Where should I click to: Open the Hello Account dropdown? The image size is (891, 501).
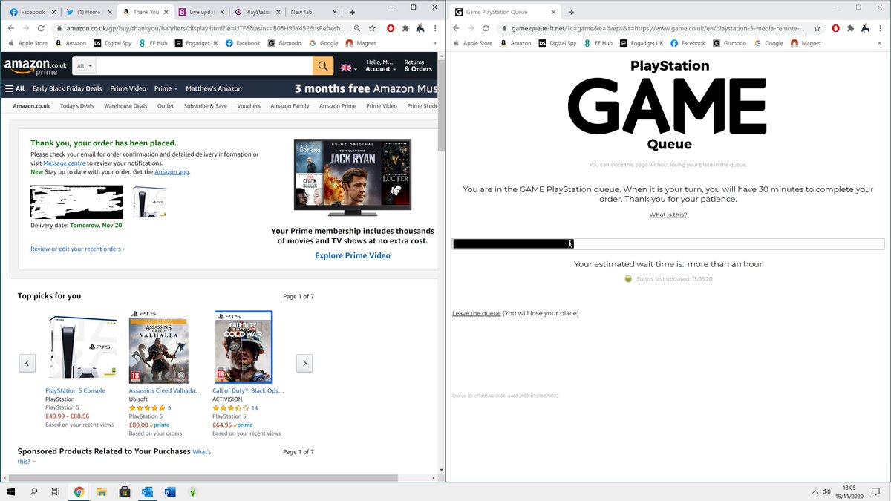(x=382, y=65)
